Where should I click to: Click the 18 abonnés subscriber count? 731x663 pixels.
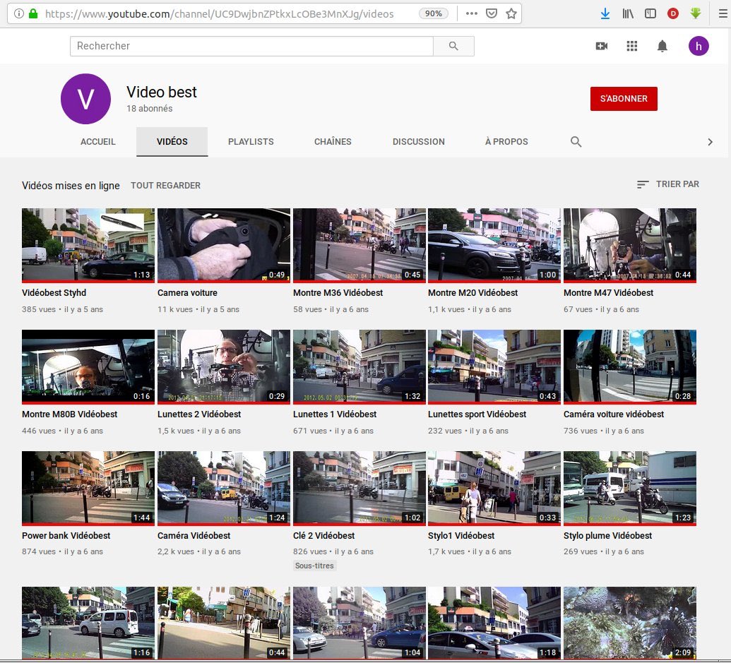150,109
